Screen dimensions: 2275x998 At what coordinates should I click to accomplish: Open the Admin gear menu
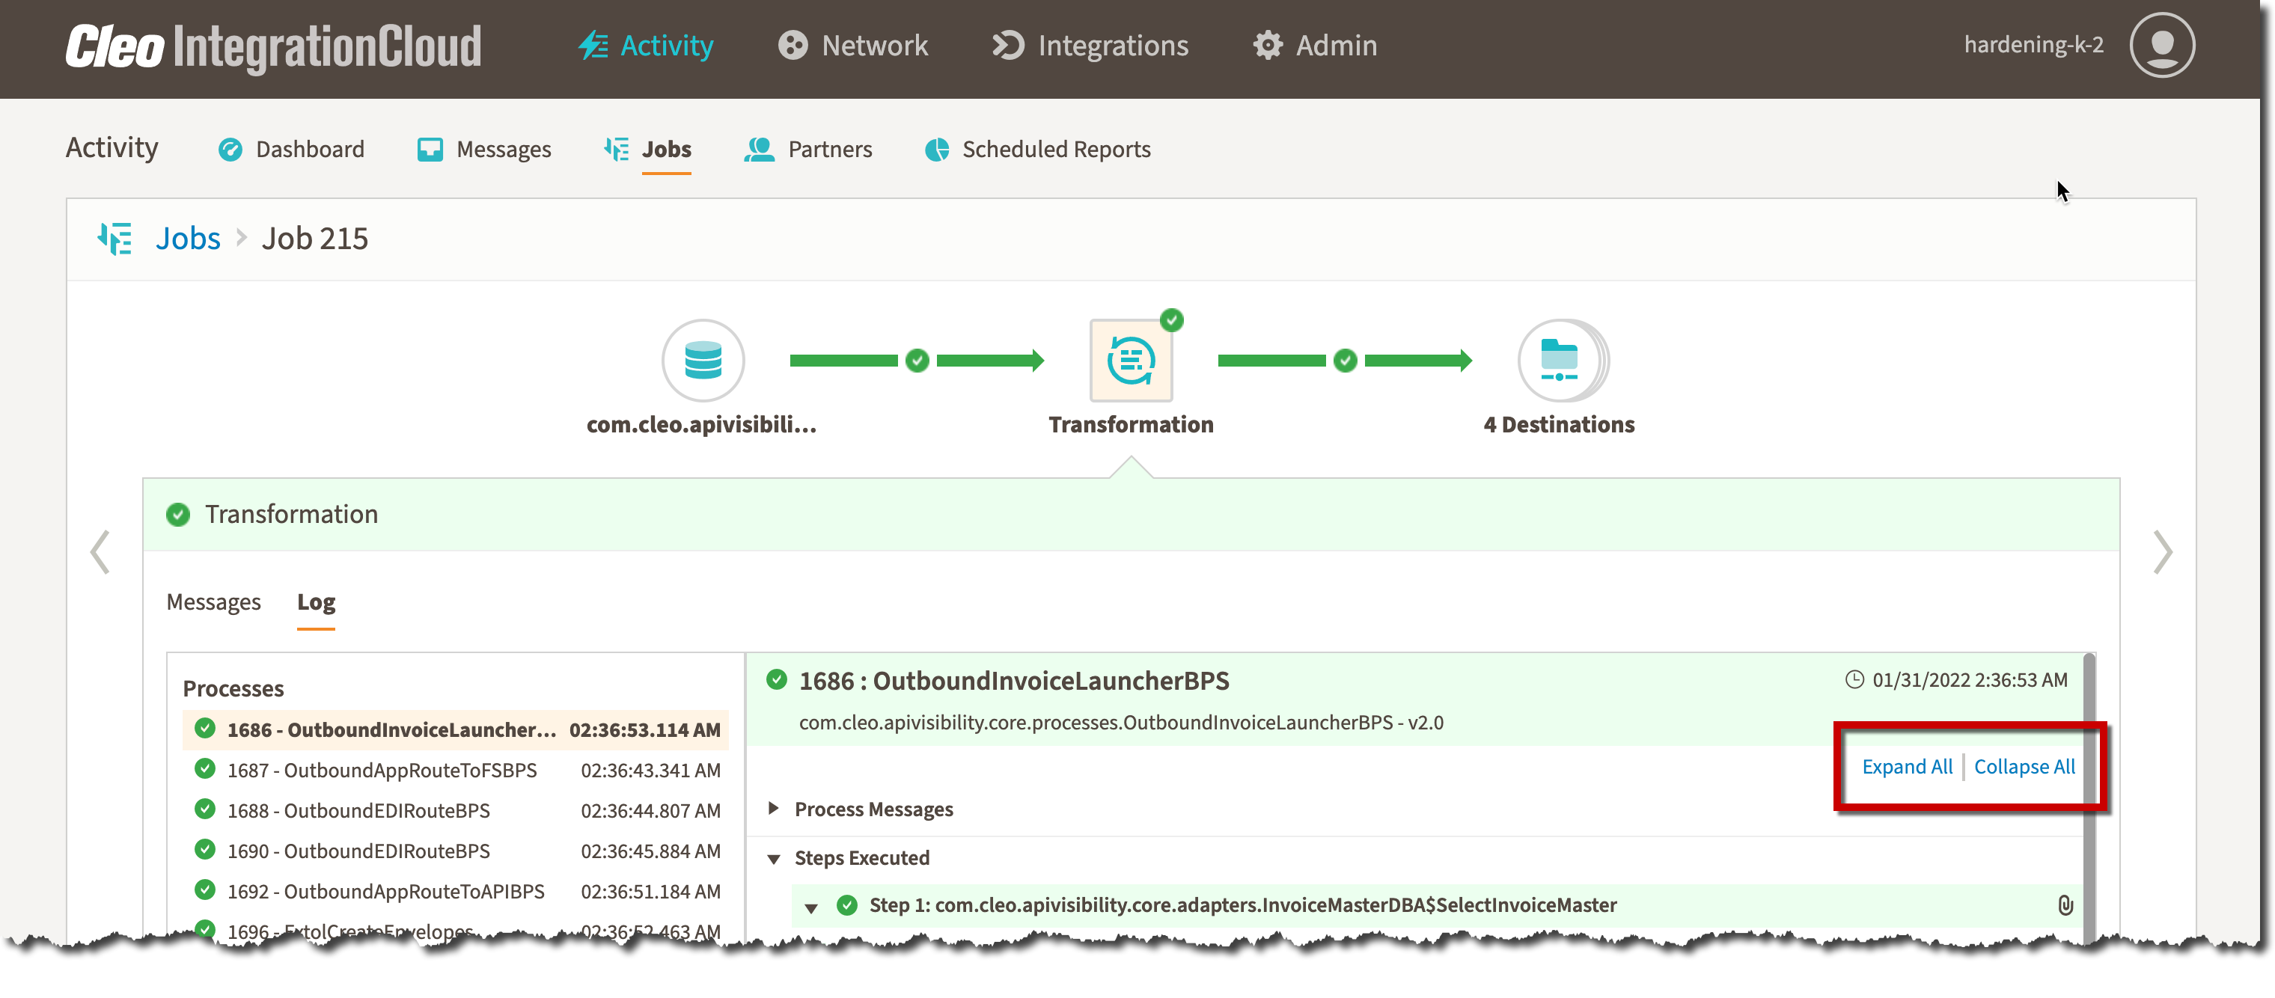1315,45
